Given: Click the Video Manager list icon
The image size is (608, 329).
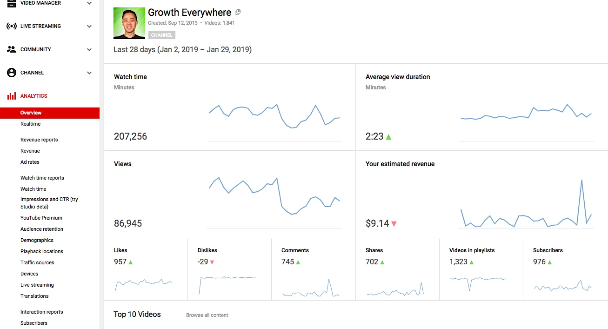Looking at the screenshot, I should click(11, 3).
